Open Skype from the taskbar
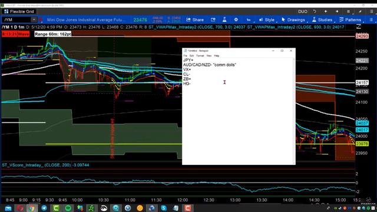377x212 pixels. tap(164, 208)
